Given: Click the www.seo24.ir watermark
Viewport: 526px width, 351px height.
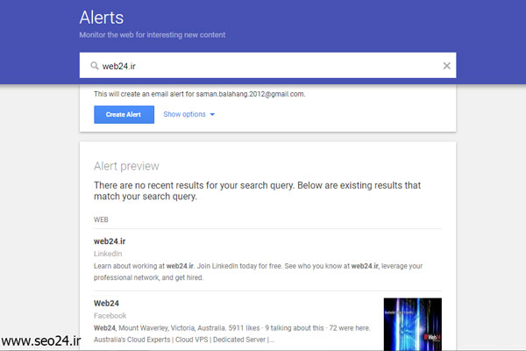Looking at the screenshot, I should [41, 341].
